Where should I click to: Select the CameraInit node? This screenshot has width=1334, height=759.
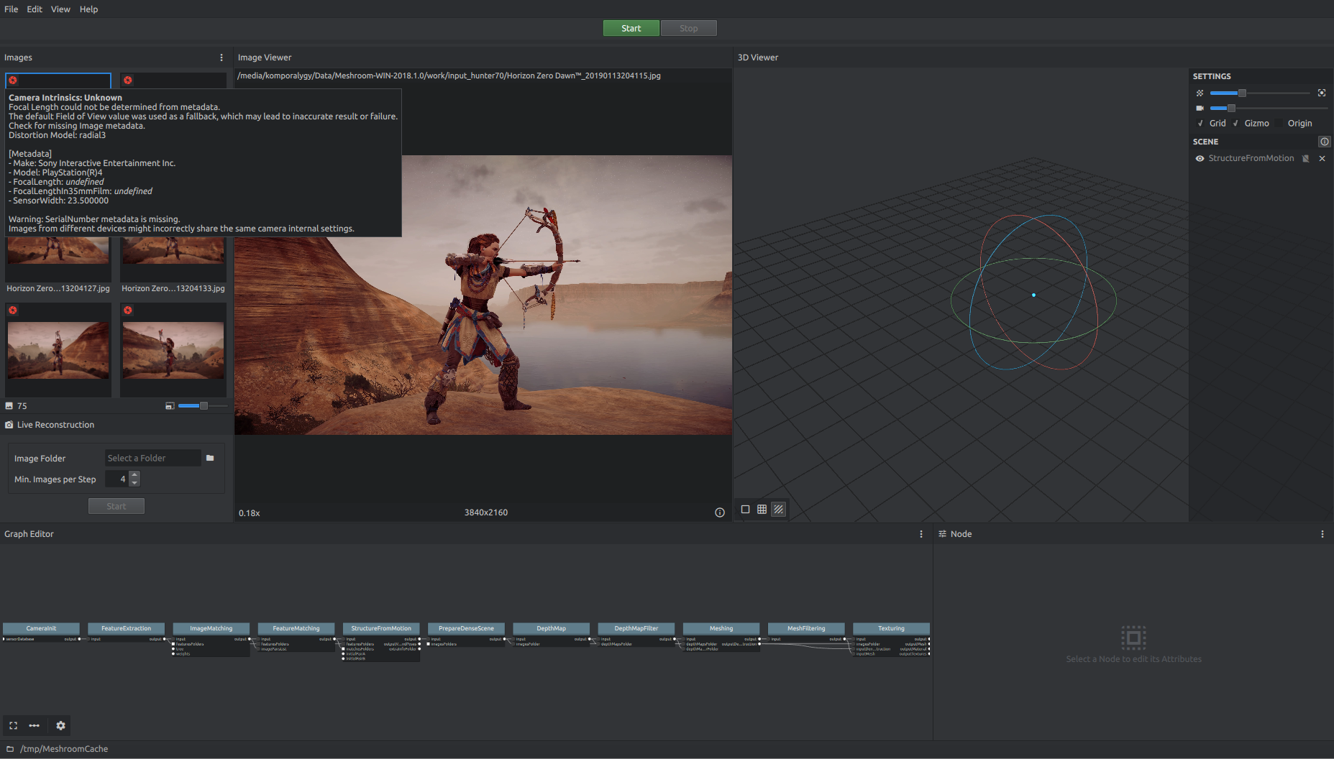[x=41, y=628]
